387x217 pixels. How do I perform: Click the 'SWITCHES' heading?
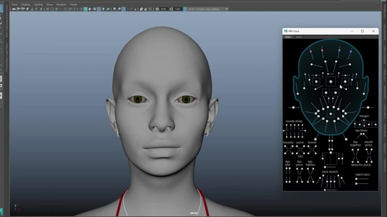pyautogui.click(x=363, y=174)
